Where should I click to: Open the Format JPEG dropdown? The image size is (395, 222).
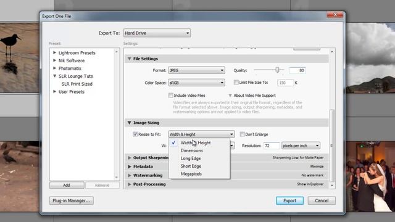(x=196, y=70)
